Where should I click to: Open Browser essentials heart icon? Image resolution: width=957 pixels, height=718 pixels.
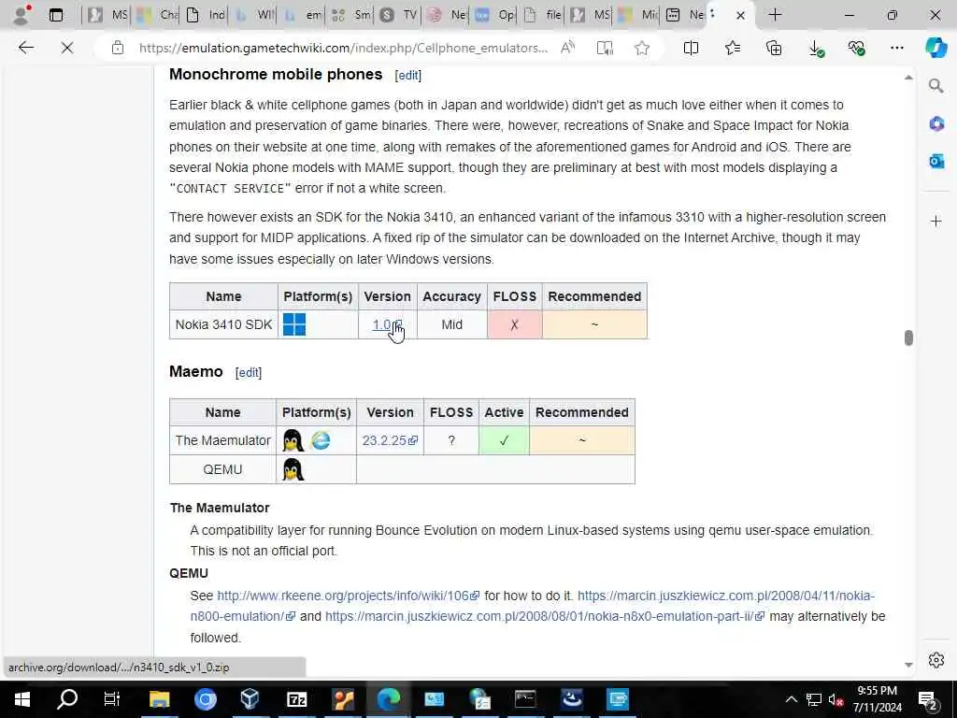click(856, 48)
